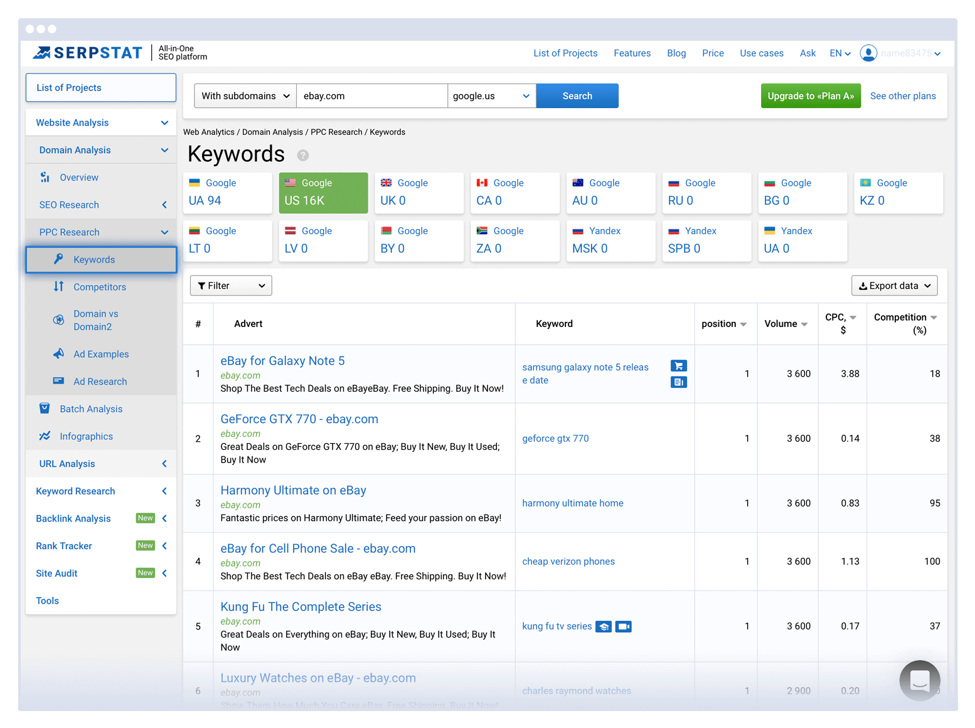Open the user account avatar icon
Screen dimensions: 975x728
(868, 53)
